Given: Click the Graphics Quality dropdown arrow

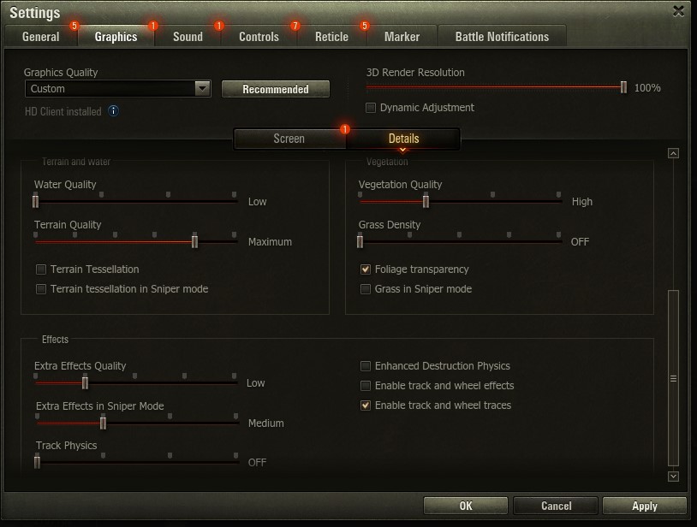Looking at the screenshot, I should [202, 88].
